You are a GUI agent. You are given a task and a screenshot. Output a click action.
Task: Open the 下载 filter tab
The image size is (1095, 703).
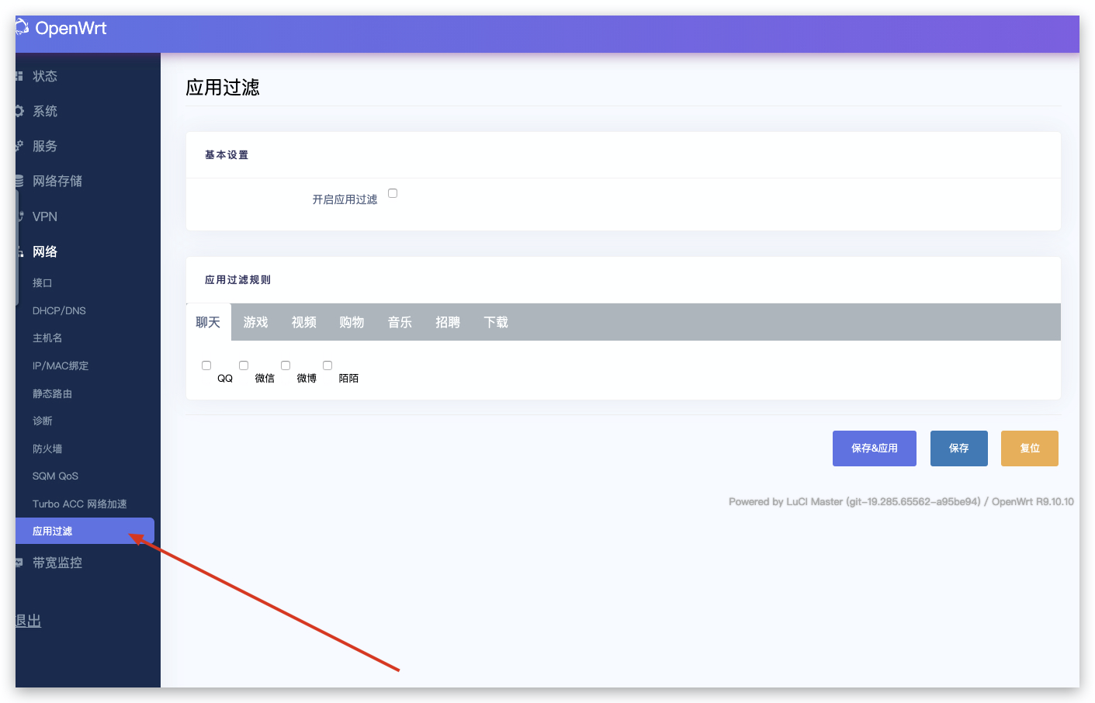495,321
